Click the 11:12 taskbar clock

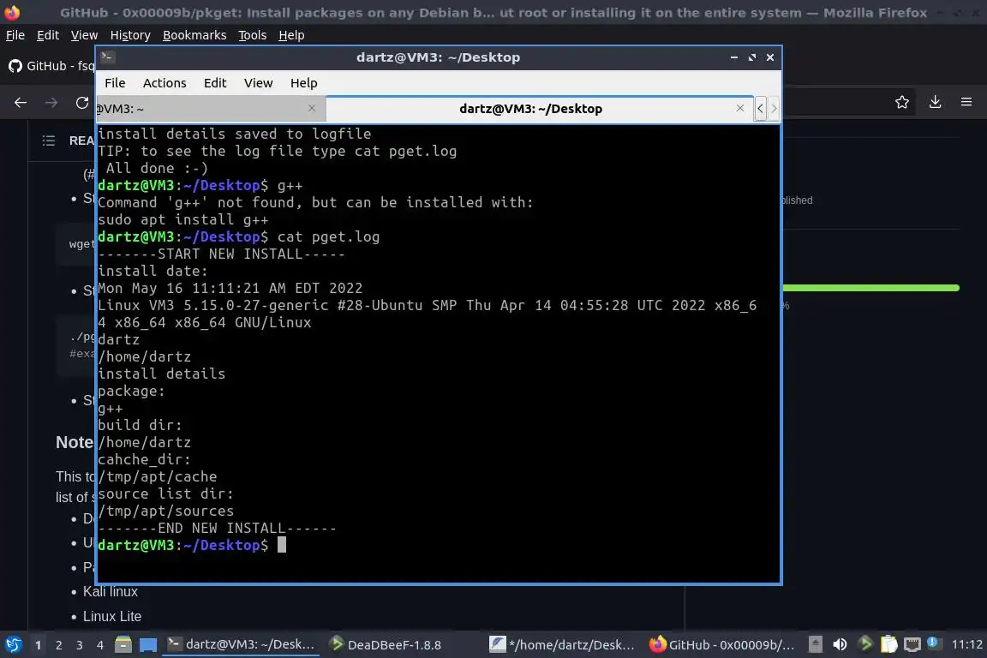[966, 644]
